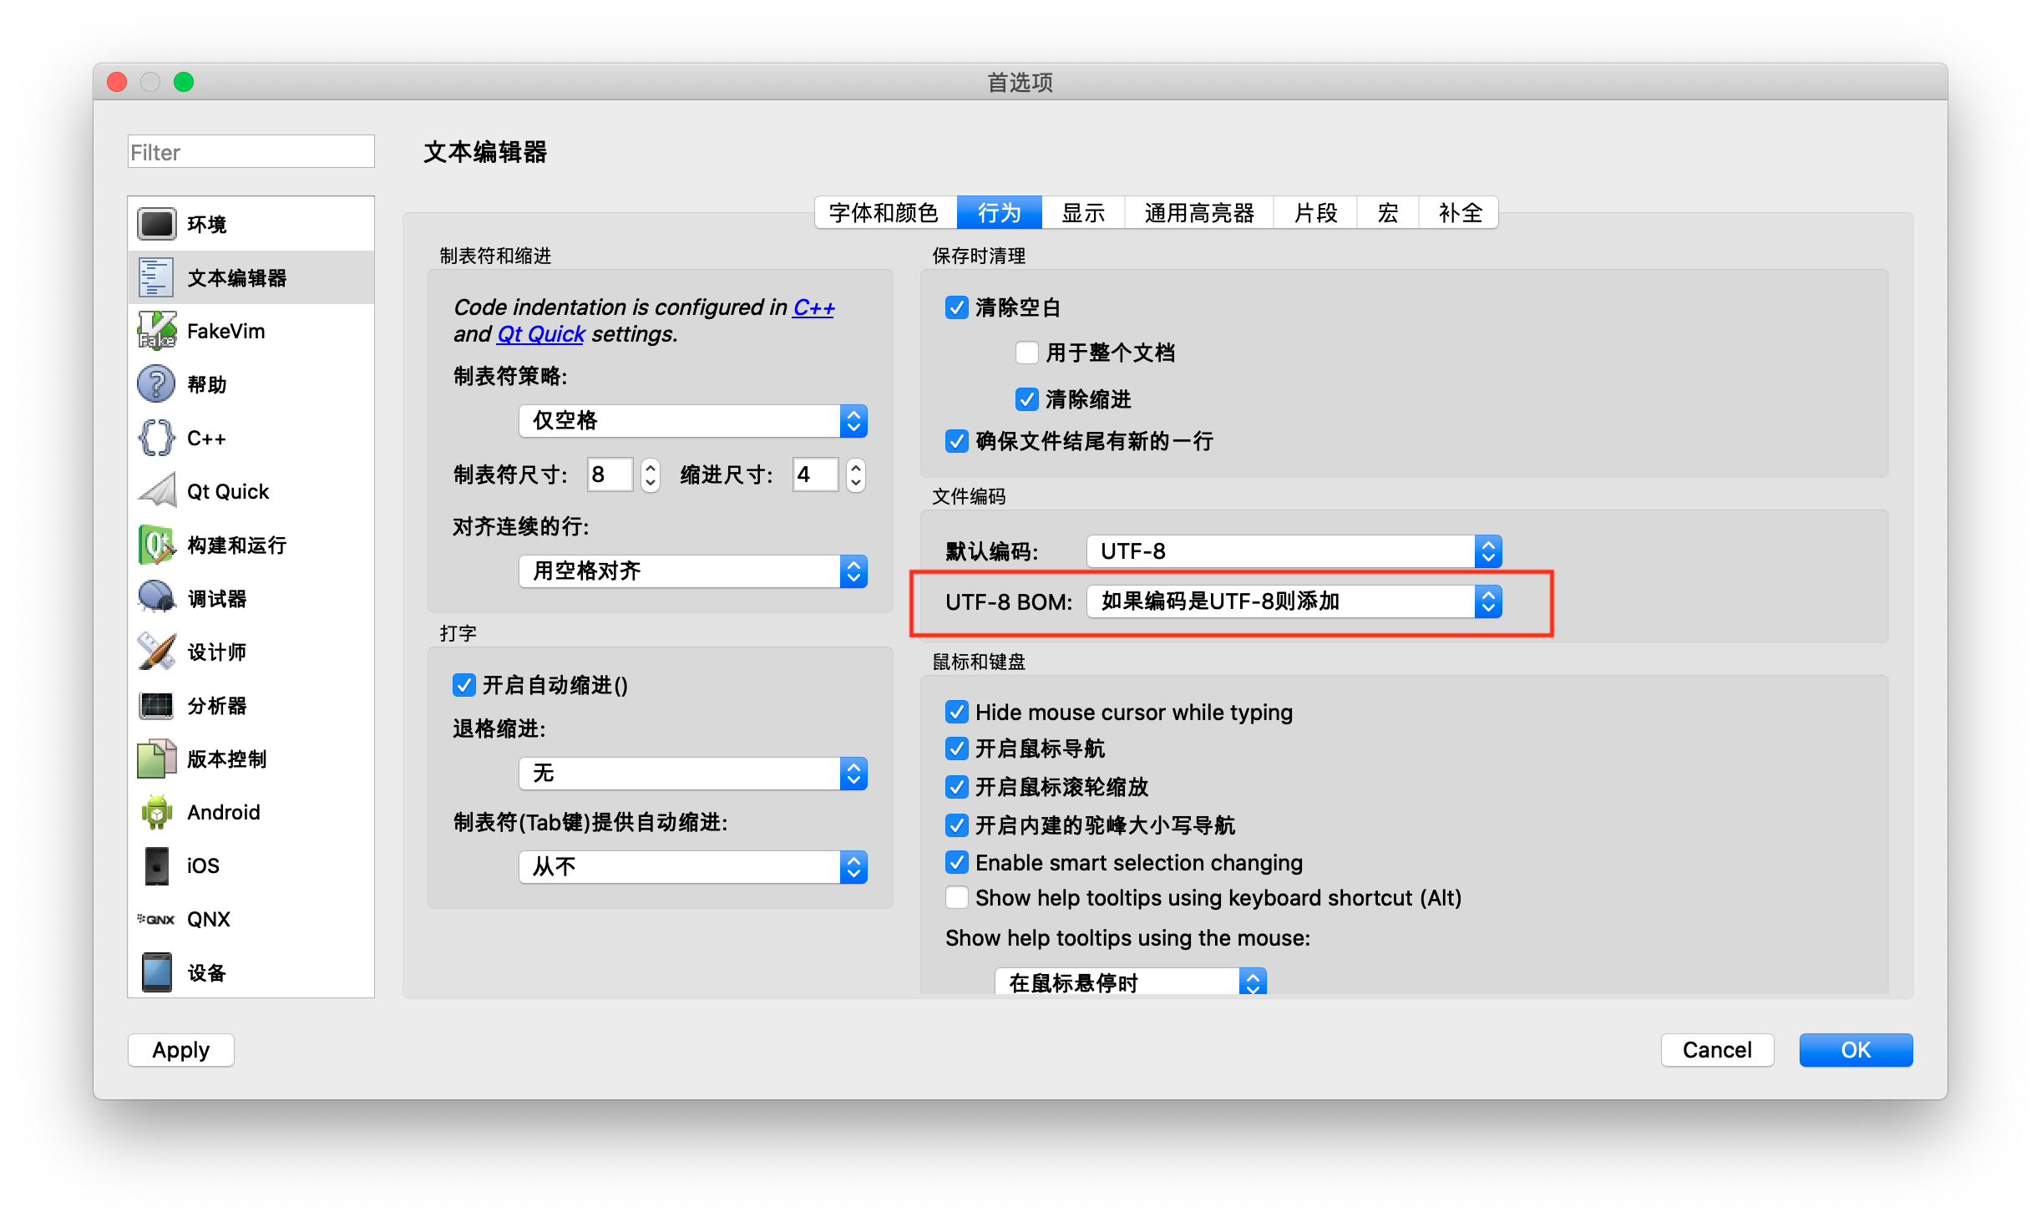This screenshot has width=2041, height=1223.
Task: Uncheck the 清除空白 option
Action: [x=957, y=307]
